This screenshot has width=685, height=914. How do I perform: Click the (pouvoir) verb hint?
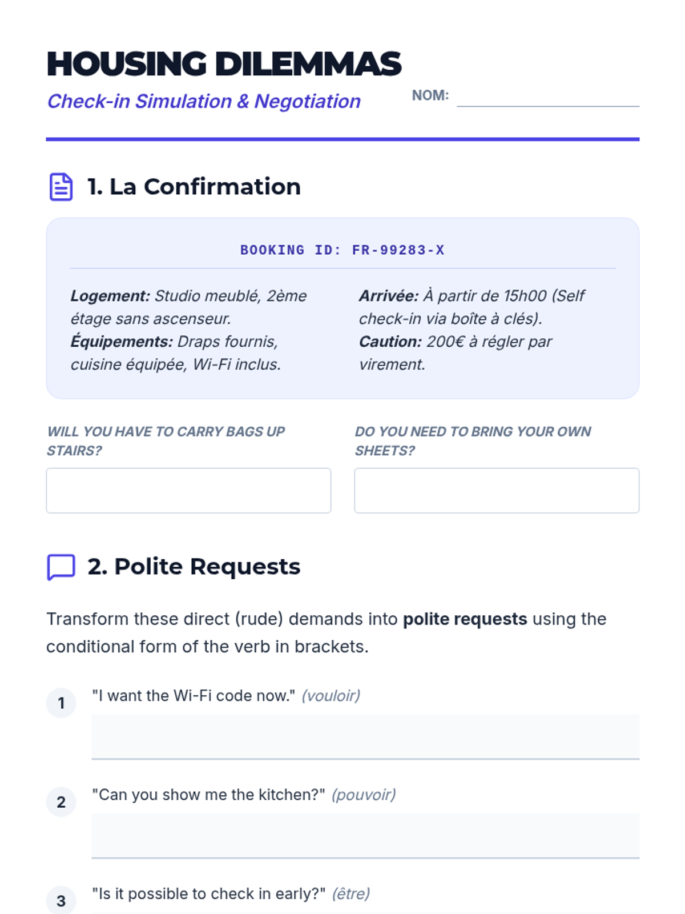coord(364,795)
